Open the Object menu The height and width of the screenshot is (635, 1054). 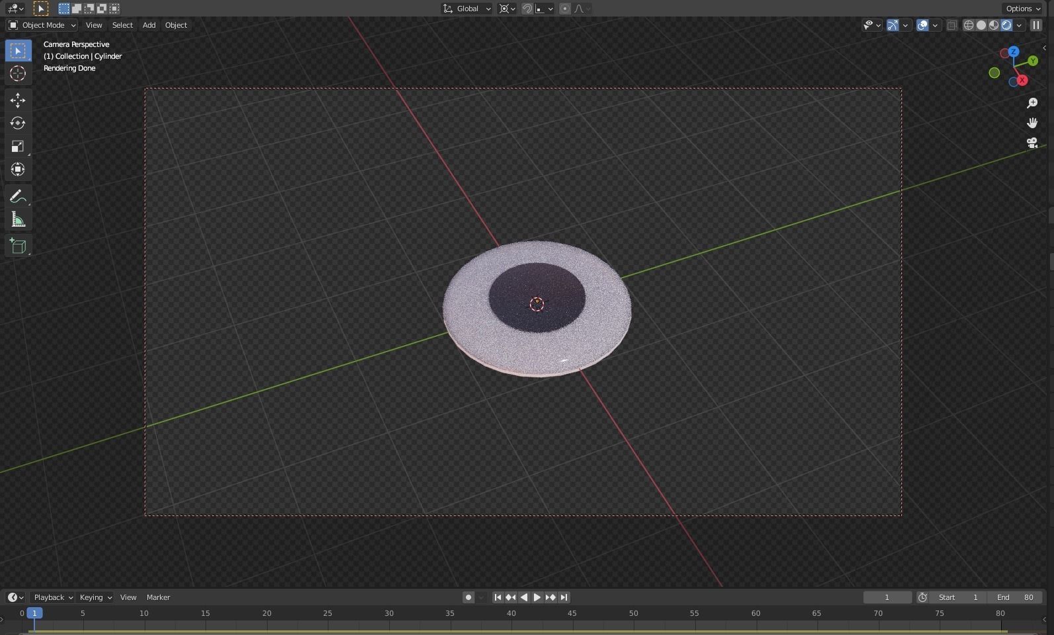point(176,25)
